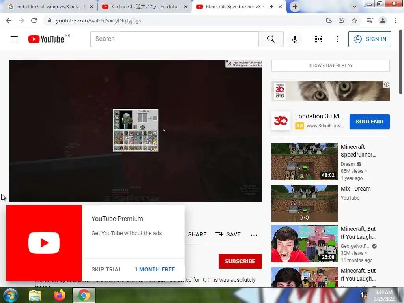
Task: Reload the current page
Action: [34, 21]
